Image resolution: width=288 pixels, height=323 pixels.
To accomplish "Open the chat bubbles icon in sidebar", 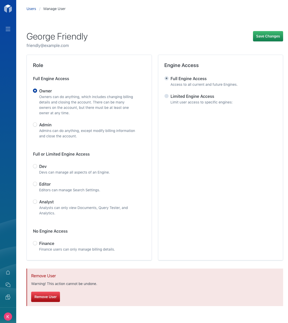I will pyautogui.click(x=8, y=285).
